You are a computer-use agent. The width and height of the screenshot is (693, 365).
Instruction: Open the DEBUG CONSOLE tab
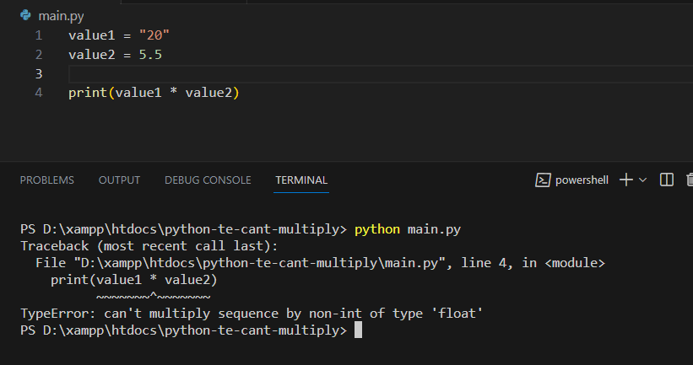click(208, 180)
